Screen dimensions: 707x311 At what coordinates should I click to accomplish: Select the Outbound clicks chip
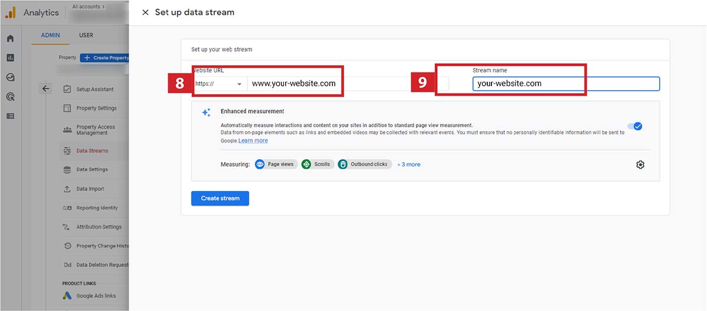point(365,165)
